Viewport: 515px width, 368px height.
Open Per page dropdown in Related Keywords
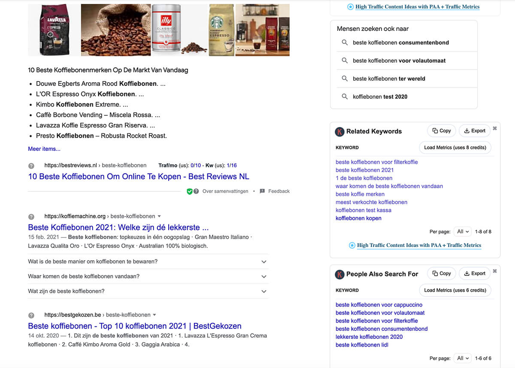(x=463, y=232)
